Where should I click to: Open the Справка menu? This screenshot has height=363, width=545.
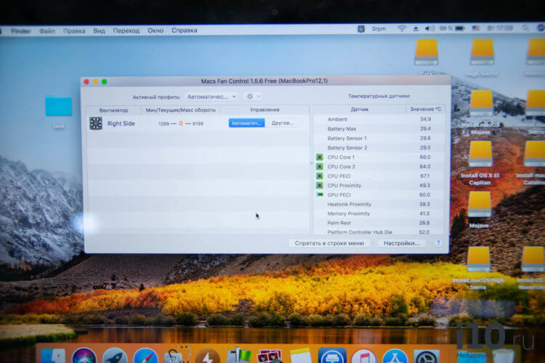[x=185, y=30]
